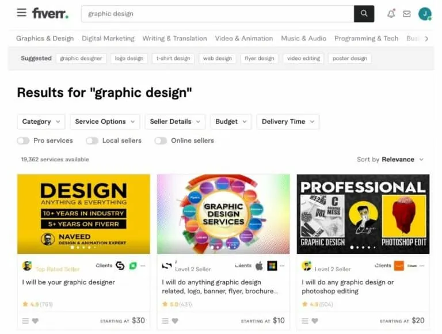Click more clients dots on Naveed's gig
This screenshot has height=334, width=442.
(x=143, y=265)
